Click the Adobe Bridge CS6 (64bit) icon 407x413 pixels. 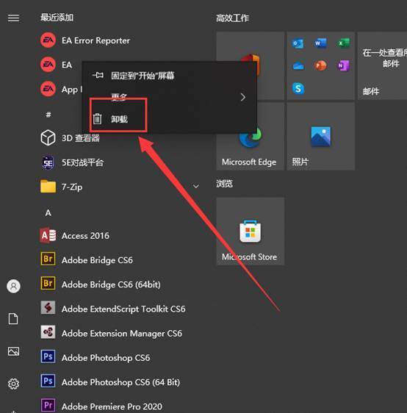(48, 283)
